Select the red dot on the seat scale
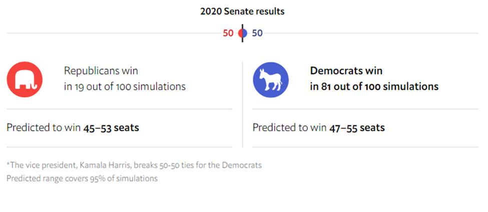Image resolution: width=488 pixels, height=212 pixels. (240, 33)
